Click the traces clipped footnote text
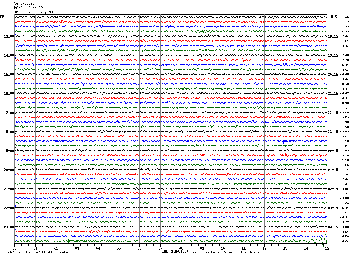The height and width of the screenshot is (256, 350). pos(227,252)
